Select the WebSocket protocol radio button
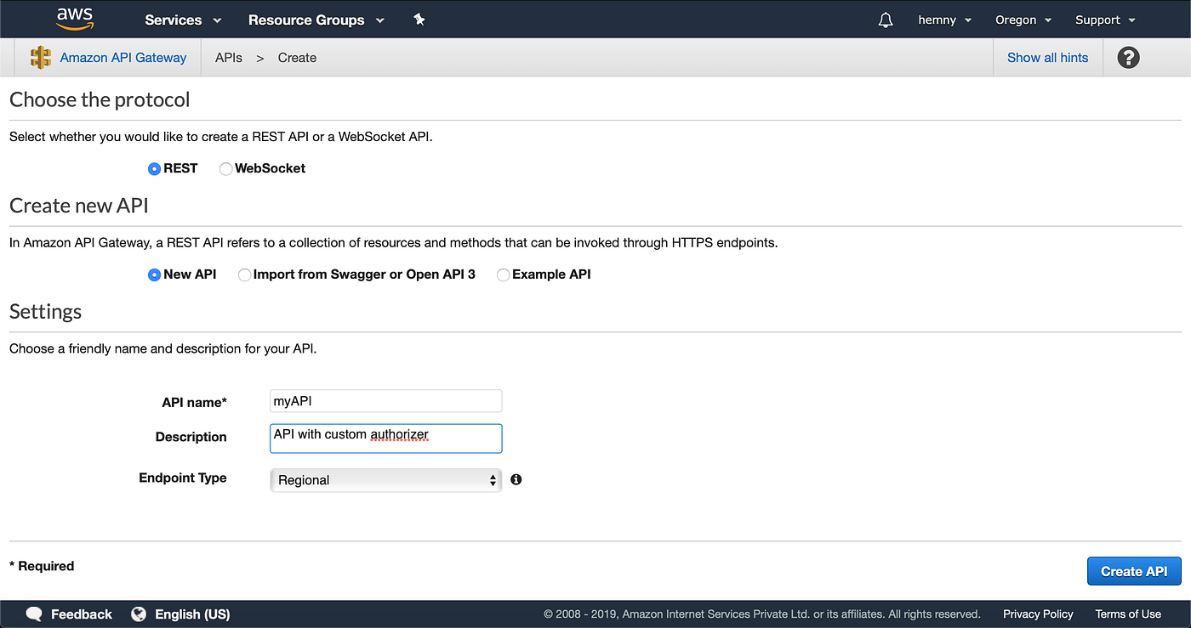The width and height of the screenshot is (1191, 628). coord(225,169)
